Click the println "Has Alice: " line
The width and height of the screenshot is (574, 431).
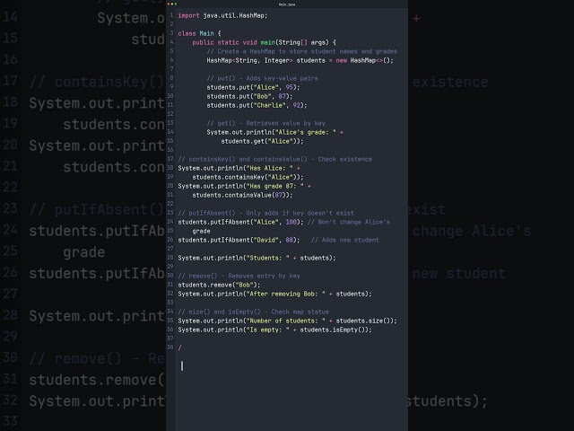coord(239,168)
